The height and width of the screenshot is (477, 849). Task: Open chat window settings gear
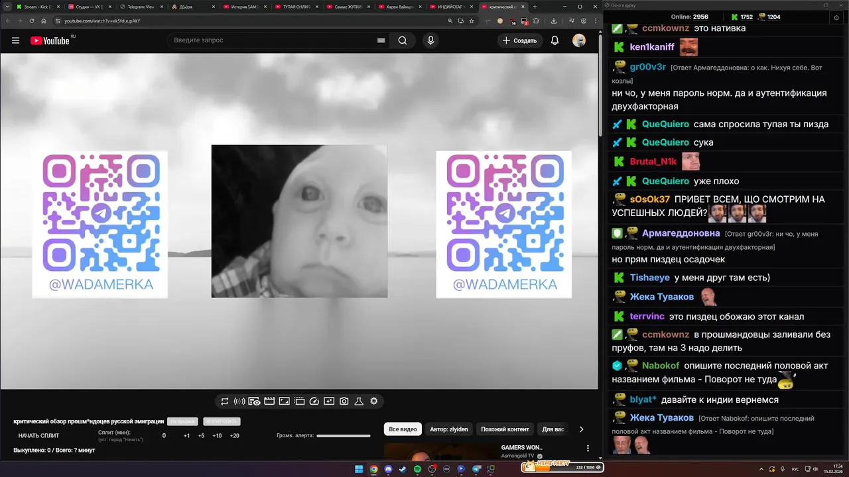[x=836, y=17]
